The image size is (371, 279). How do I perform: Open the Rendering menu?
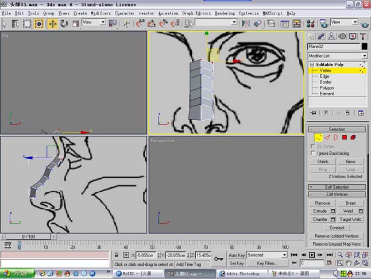point(225,13)
